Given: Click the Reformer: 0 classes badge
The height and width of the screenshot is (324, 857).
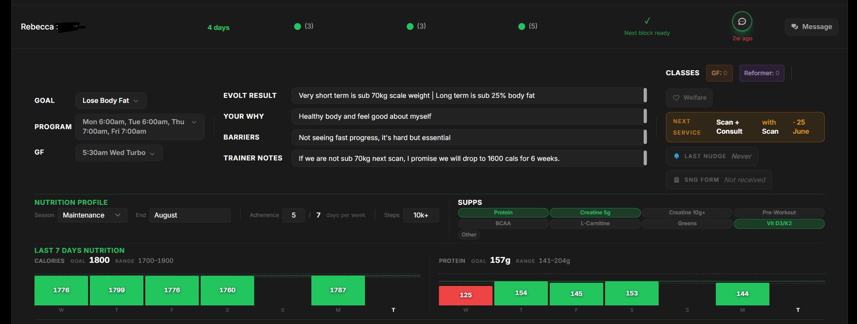Looking at the screenshot, I should pyautogui.click(x=762, y=73).
